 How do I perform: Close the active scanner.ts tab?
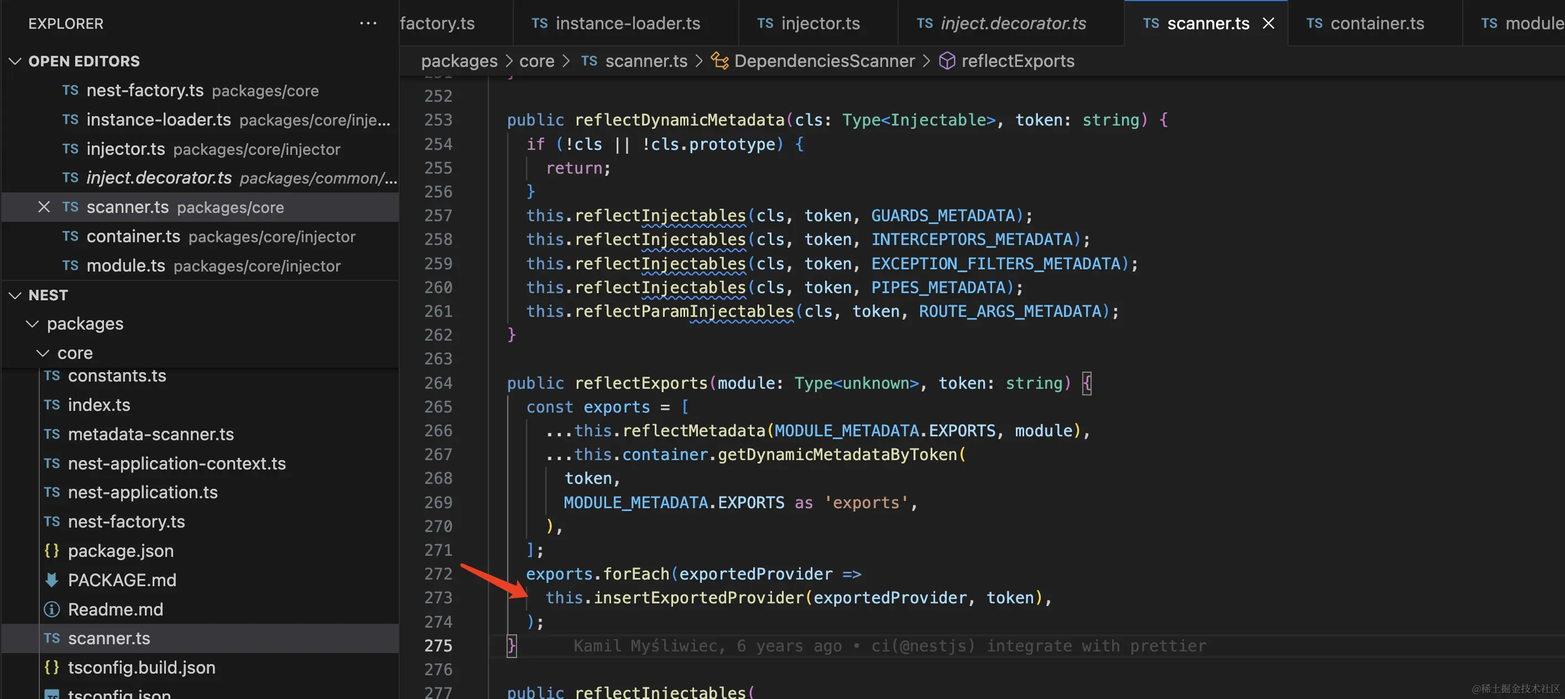point(1269,23)
